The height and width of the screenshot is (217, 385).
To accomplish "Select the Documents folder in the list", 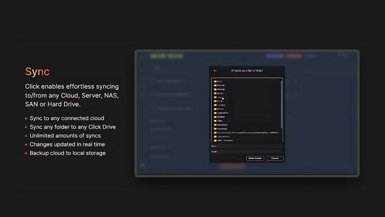I will tap(222, 125).
